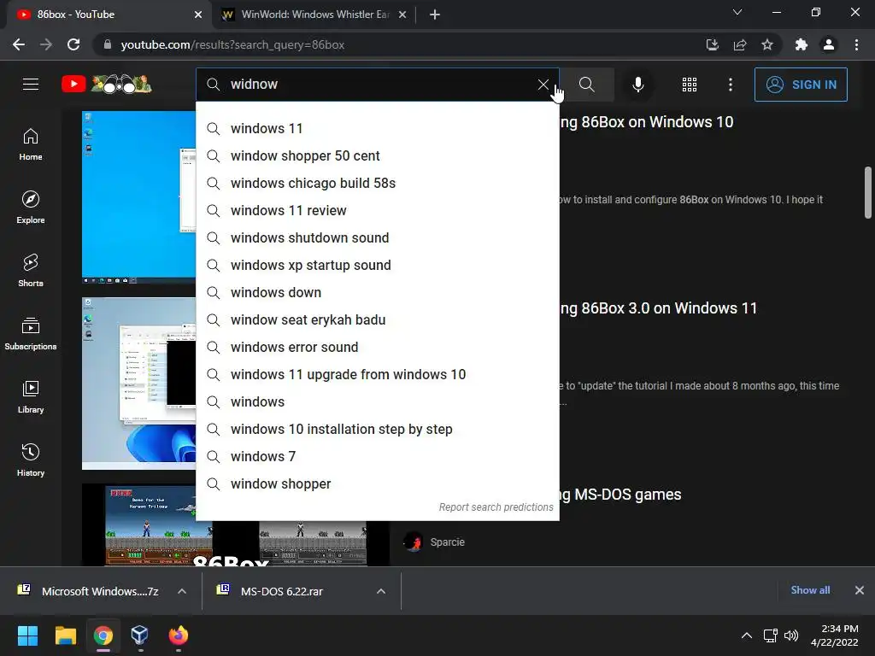This screenshot has height=656, width=875.
Task: Choose suggestion "windows error sound"
Action: 377,347
